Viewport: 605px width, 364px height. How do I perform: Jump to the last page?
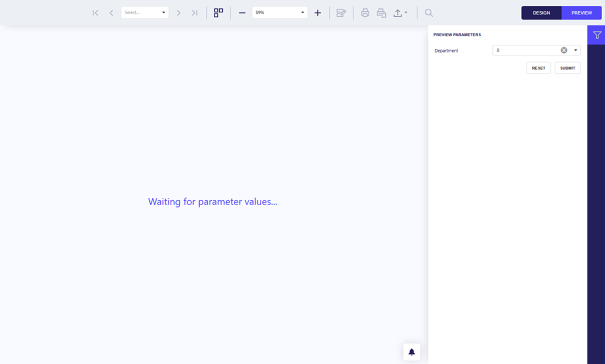(x=194, y=13)
